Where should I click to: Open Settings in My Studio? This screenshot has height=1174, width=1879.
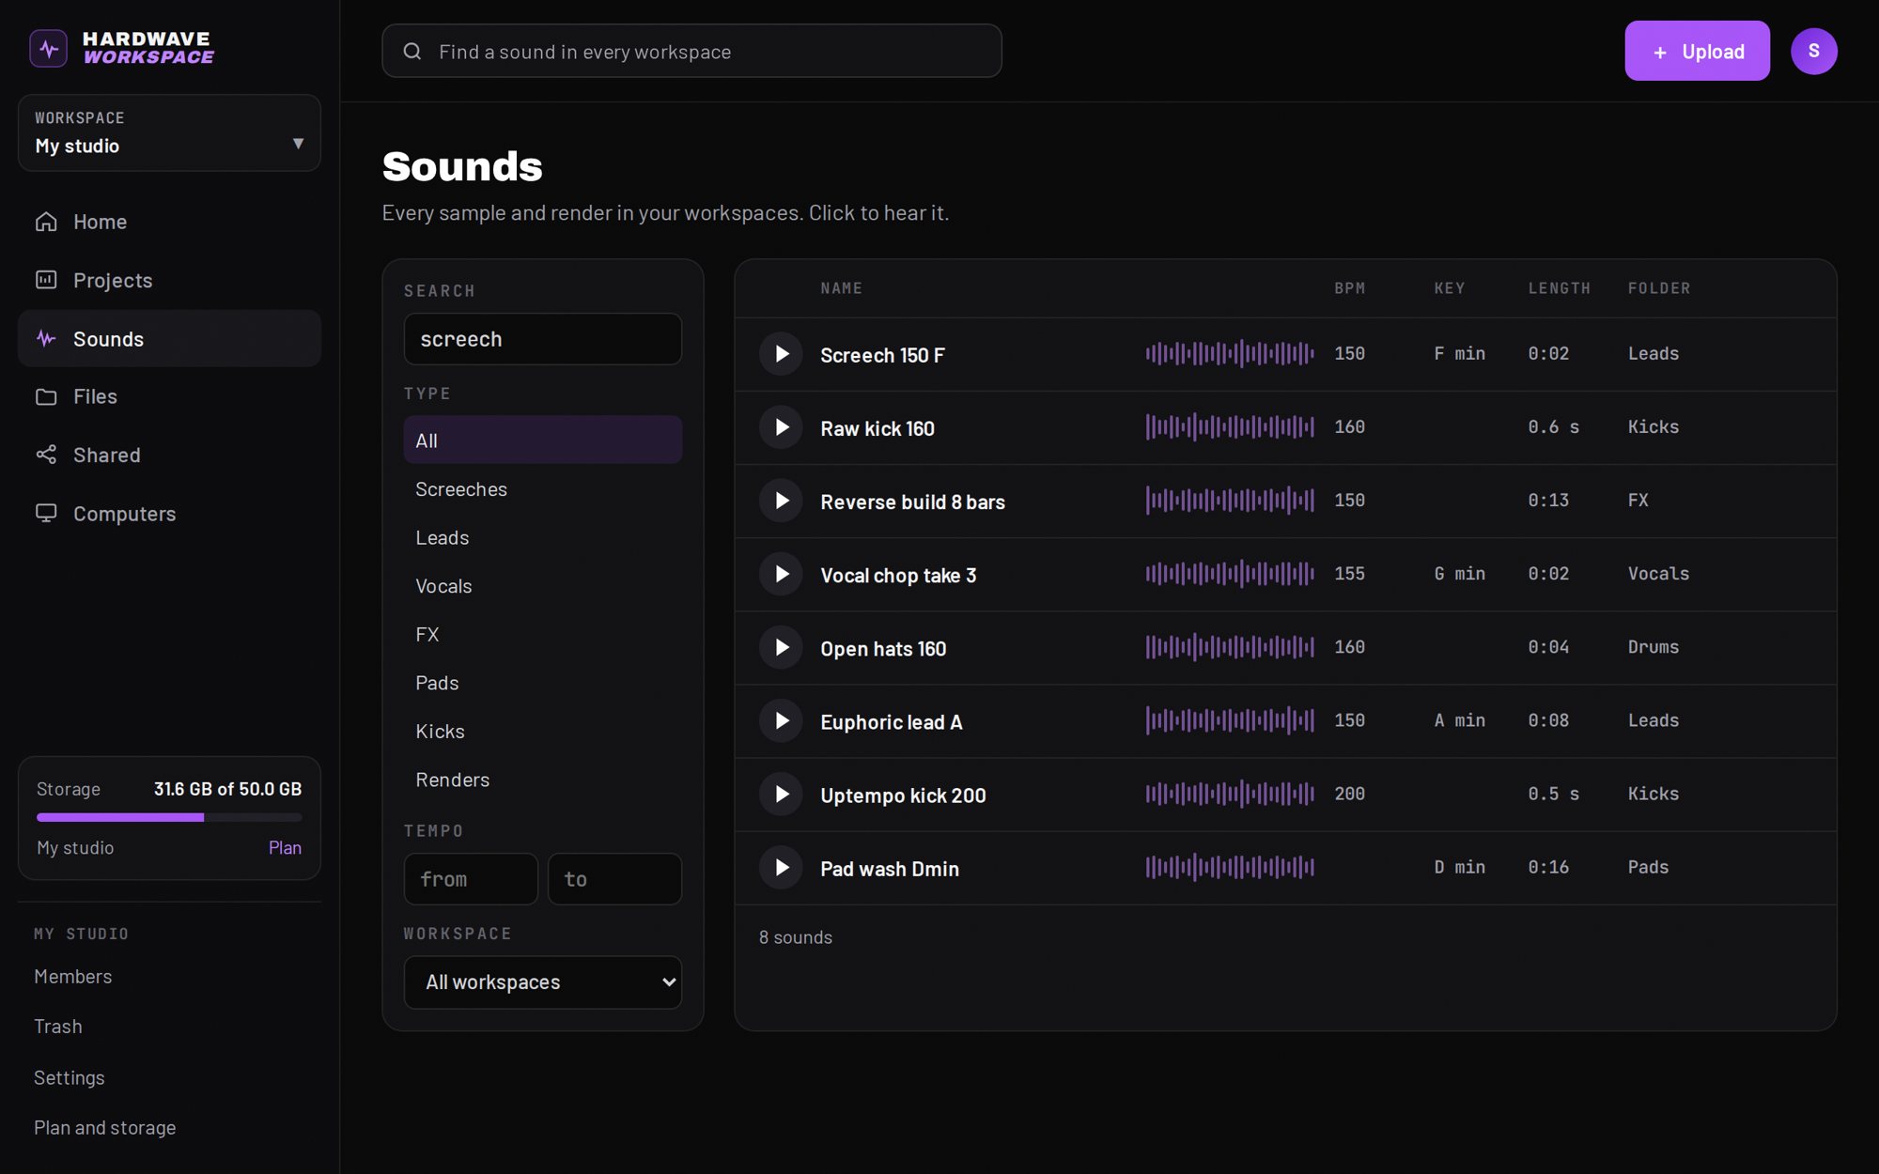[69, 1077]
